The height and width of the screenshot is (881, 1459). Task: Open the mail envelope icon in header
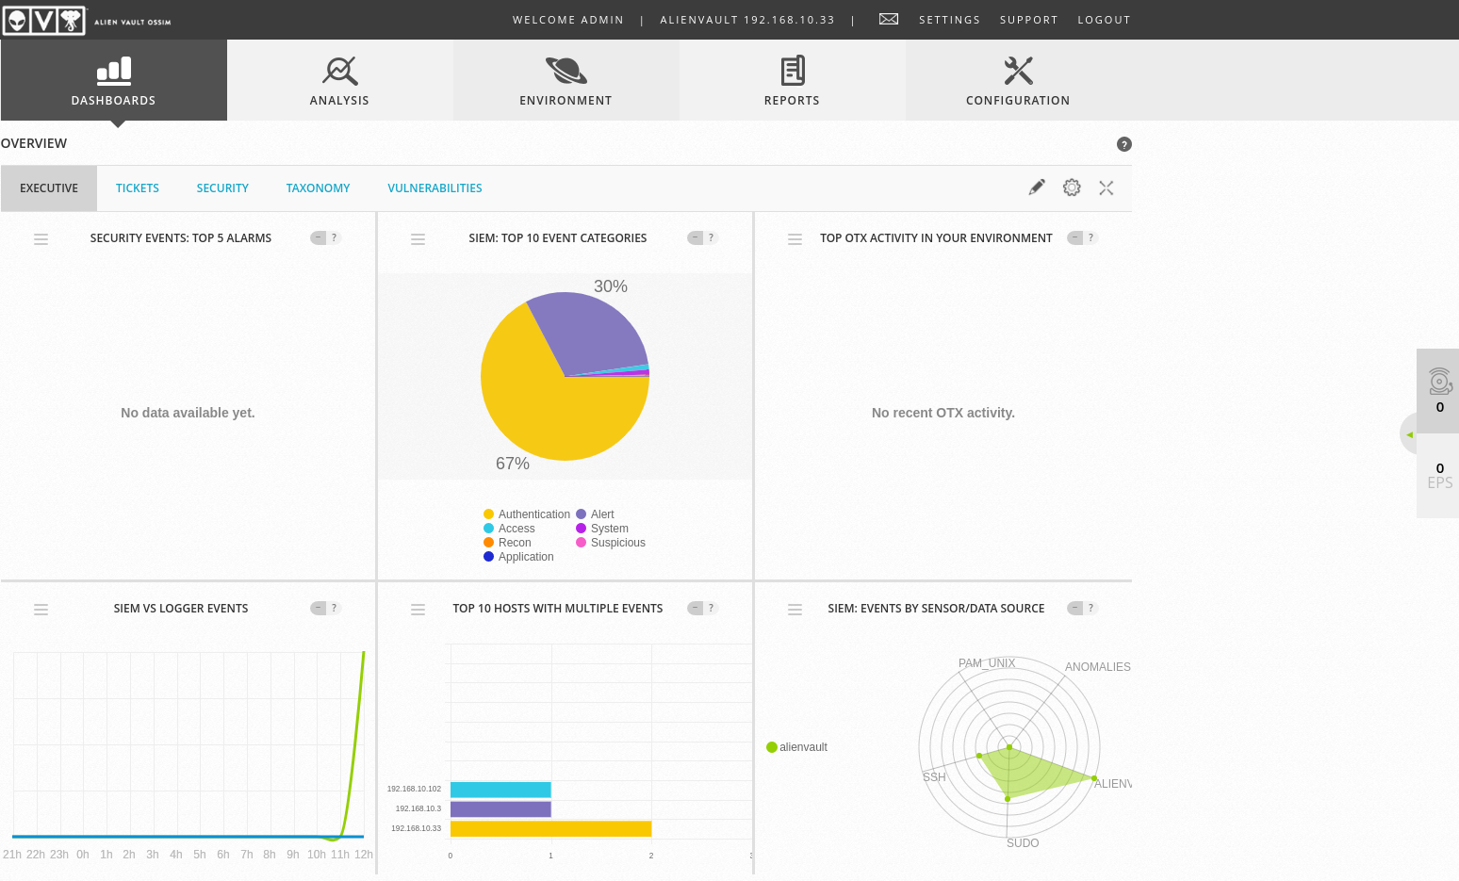(x=888, y=19)
